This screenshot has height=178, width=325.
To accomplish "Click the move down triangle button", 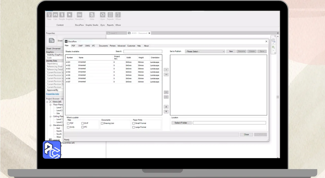I will [x=166, y=112].
